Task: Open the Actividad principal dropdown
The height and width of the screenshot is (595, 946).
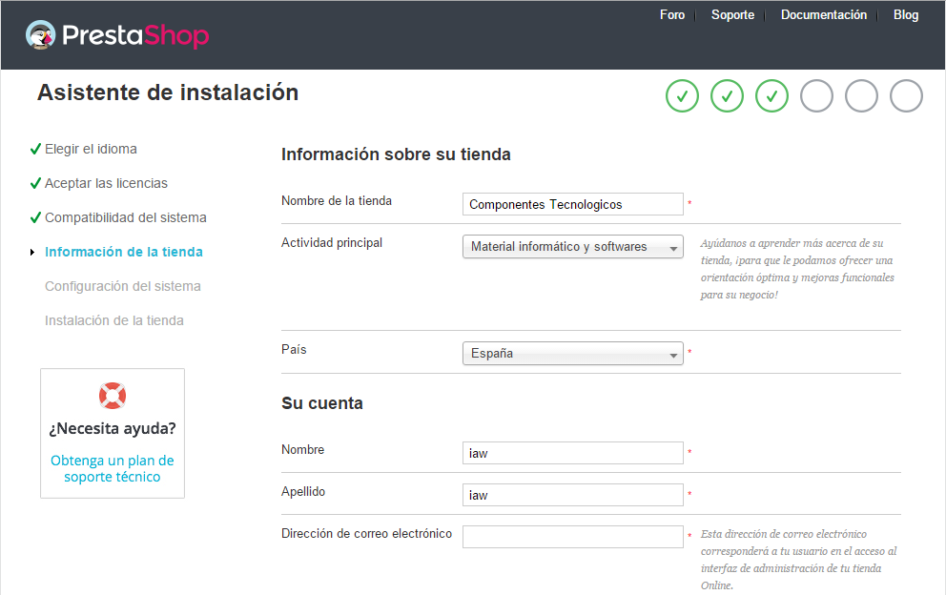Action: pos(572,247)
